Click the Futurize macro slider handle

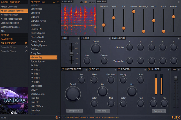[104, 25]
